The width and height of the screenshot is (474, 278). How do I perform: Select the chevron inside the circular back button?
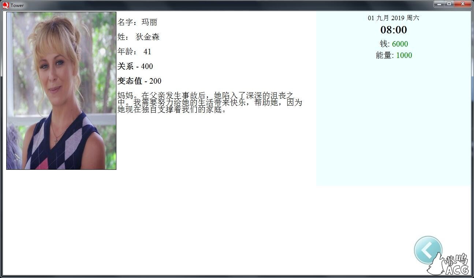pos(428,250)
